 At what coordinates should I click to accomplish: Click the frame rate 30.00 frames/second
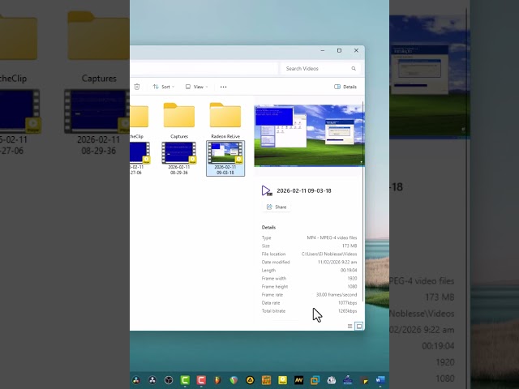337,295
